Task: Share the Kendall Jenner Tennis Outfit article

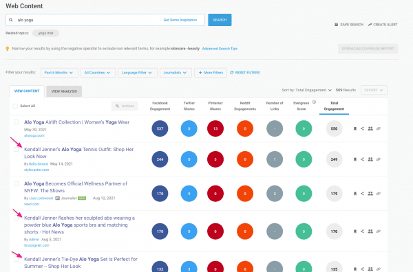Action: click(x=362, y=159)
